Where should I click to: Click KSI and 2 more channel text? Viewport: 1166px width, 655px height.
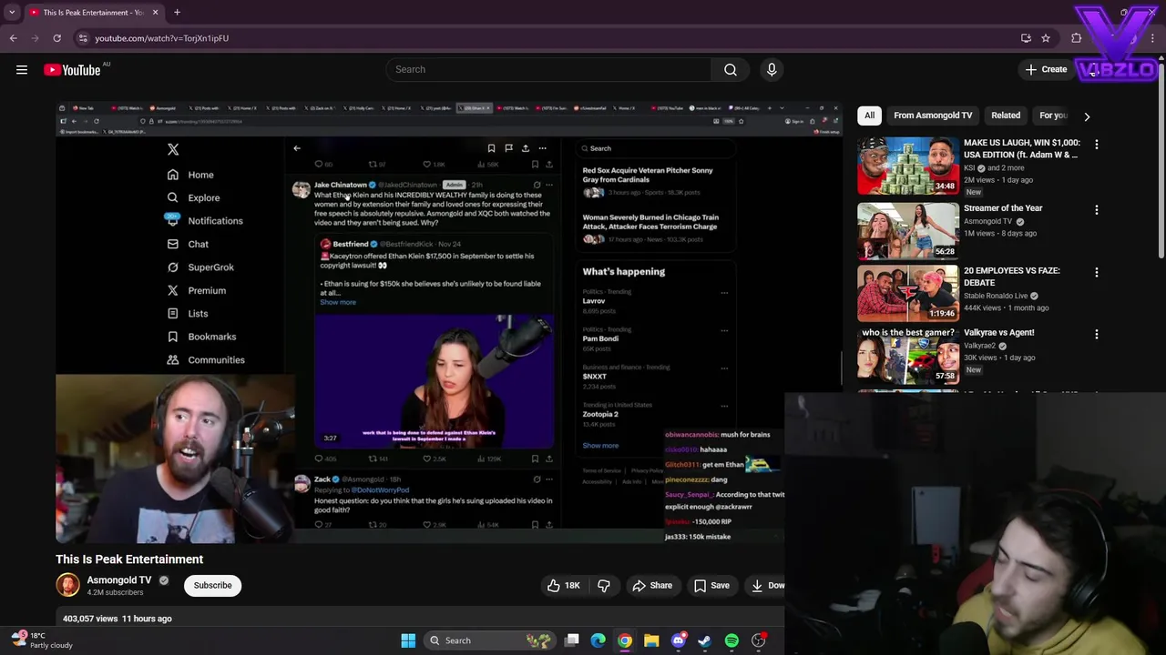click(994, 167)
